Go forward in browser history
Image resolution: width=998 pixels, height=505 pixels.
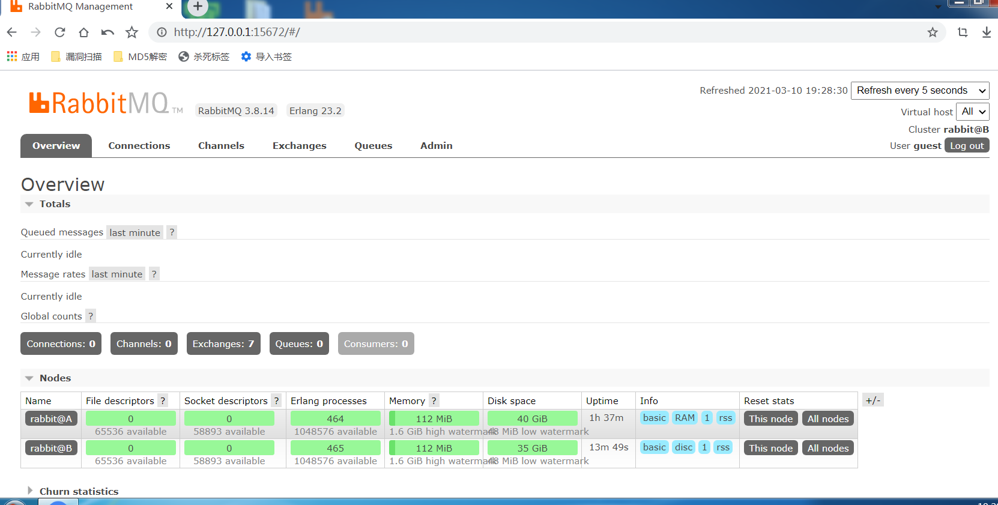(36, 32)
